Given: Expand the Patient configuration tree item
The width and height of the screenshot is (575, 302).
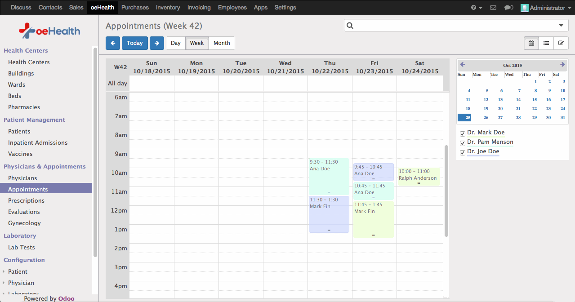Looking at the screenshot, I should 4,271.
